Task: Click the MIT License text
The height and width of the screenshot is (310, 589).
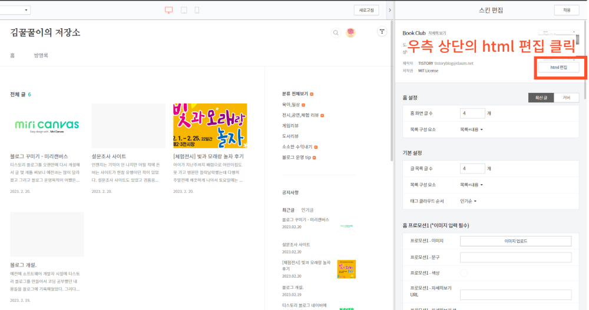Action: click(428, 71)
